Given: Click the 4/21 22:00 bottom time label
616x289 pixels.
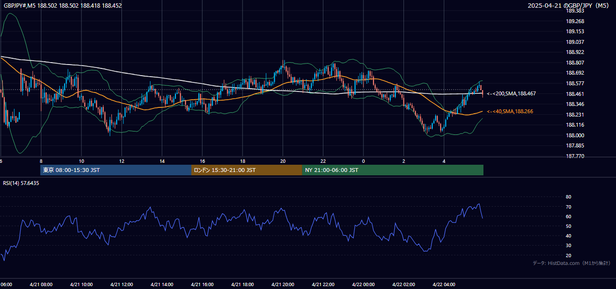Looking at the screenshot, I should [323, 285].
